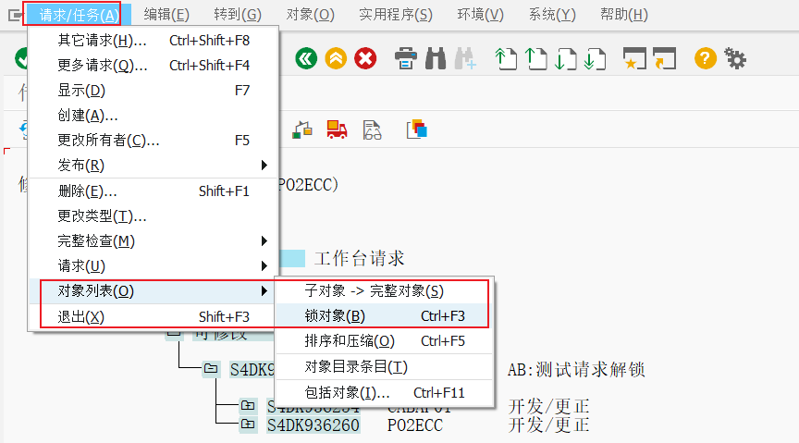799x443 pixels.
Task: Click the Previous Page icon
Action: pos(535,58)
